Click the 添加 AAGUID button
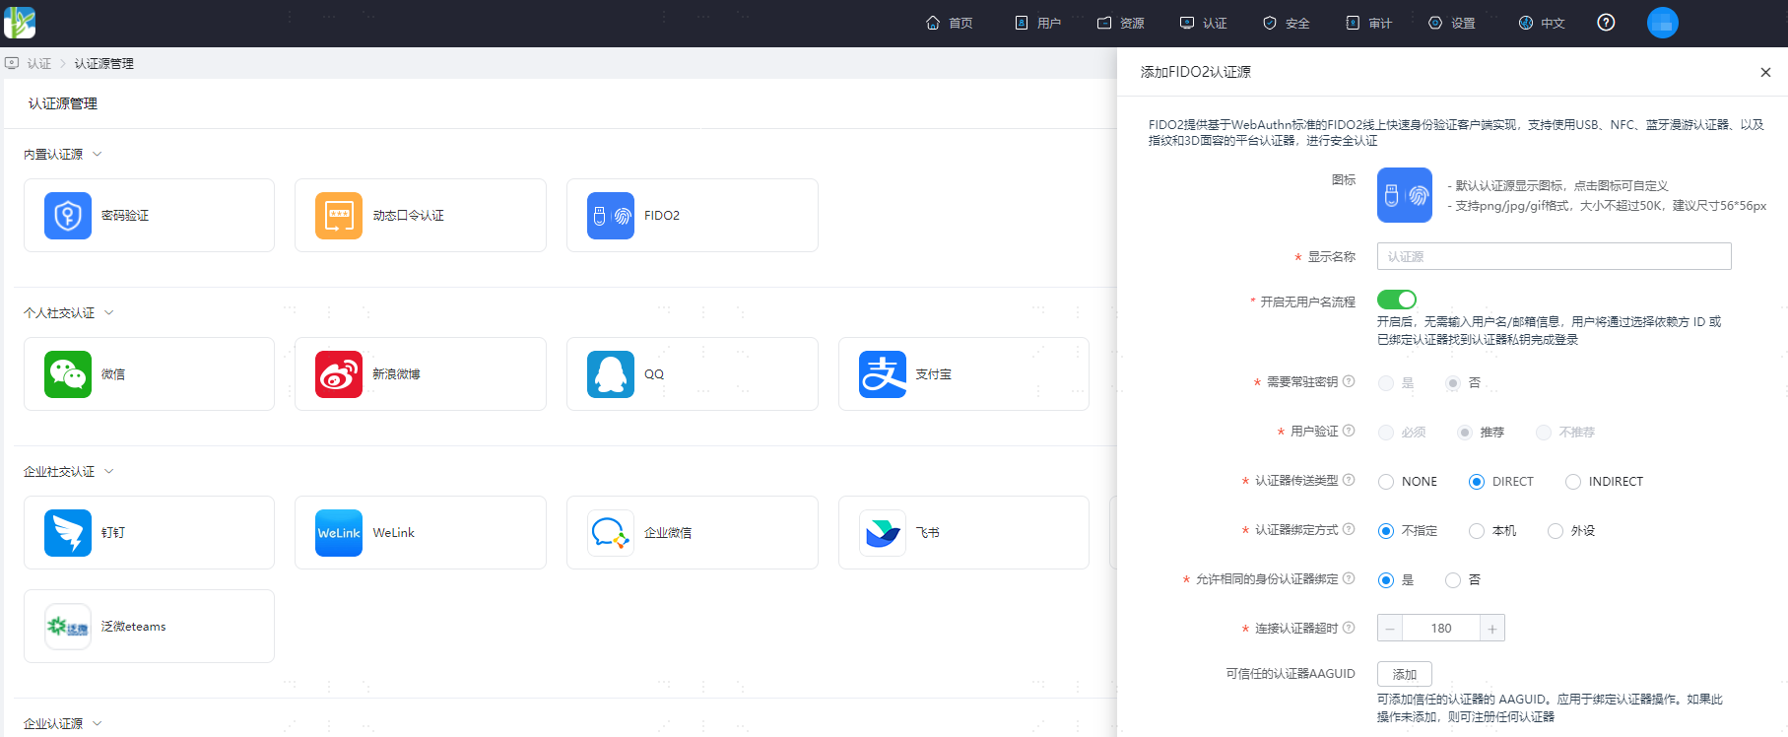Screen dimensions: 1788x737 (x=1405, y=674)
